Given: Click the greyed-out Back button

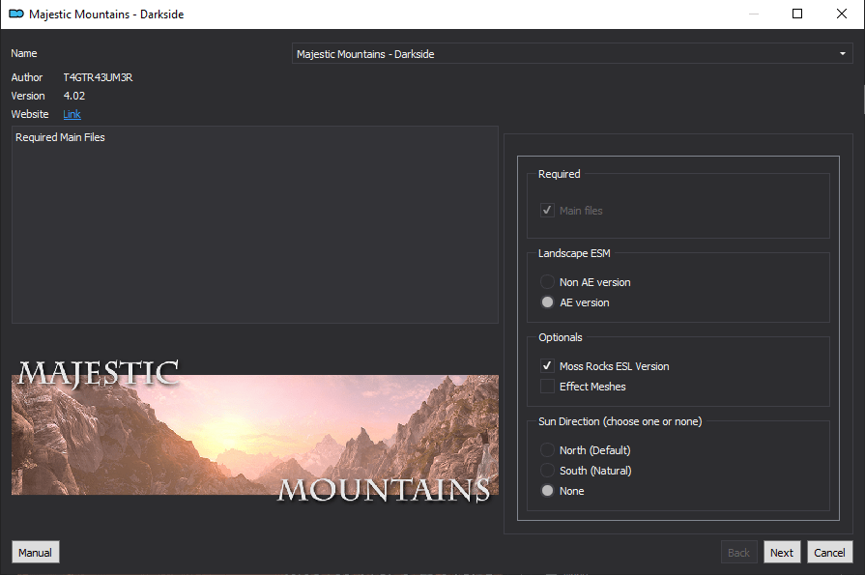Looking at the screenshot, I should pyautogui.click(x=738, y=553).
